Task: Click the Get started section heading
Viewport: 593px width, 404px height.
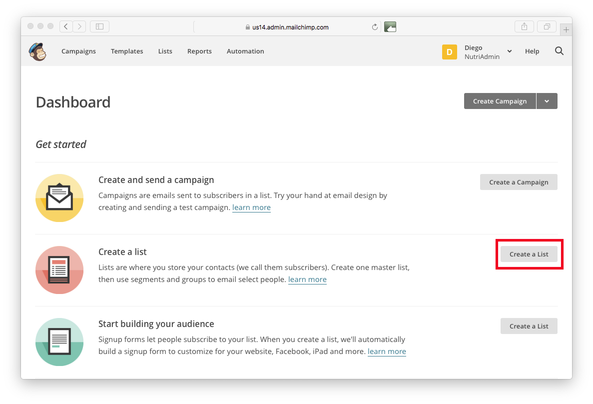Action: pos(61,144)
